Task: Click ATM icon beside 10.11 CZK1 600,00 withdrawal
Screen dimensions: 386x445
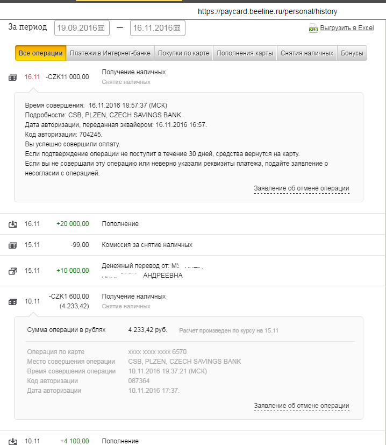Action: coord(13,302)
